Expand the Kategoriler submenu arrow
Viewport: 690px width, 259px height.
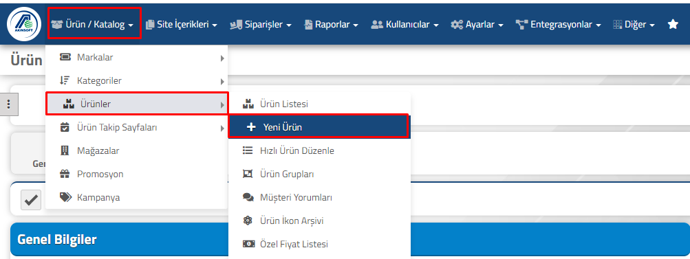click(x=222, y=81)
